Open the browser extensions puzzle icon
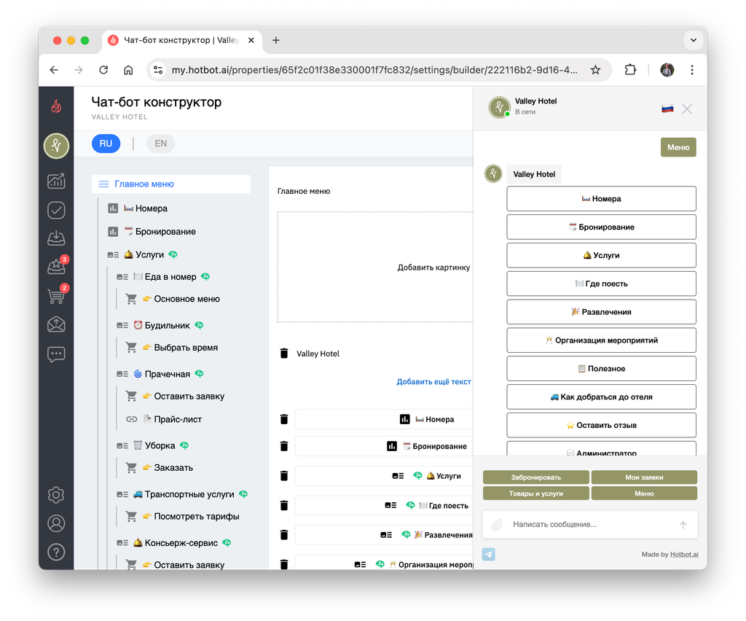The width and height of the screenshot is (746, 621). coord(630,70)
